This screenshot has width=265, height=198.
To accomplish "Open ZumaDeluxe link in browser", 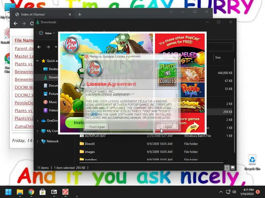I will tap(24, 126).
